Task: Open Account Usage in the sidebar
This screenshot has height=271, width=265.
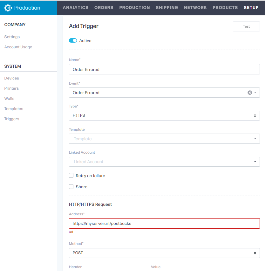Action: pyautogui.click(x=18, y=47)
